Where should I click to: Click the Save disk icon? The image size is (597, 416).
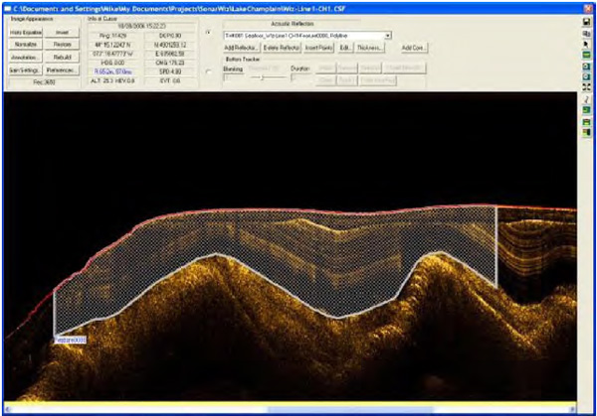[x=588, y=23]
